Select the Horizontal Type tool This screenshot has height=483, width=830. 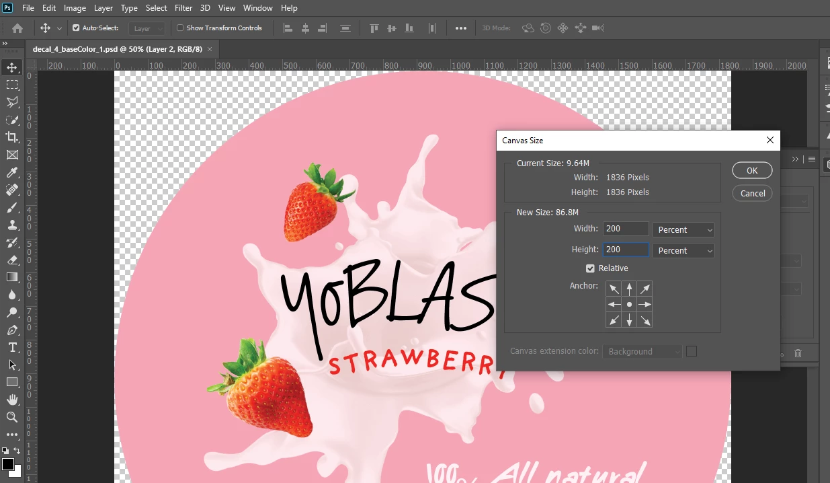point(12,347)
